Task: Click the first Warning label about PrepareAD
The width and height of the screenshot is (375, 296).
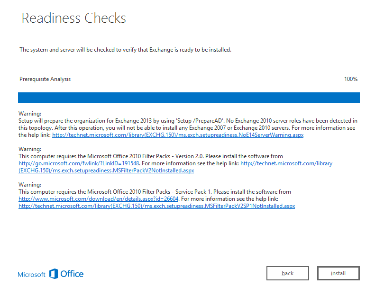Action: click(x=30, y=114)
